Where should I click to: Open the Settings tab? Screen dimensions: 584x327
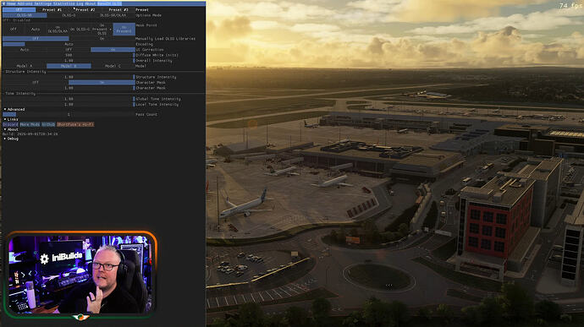pos(43,3)
